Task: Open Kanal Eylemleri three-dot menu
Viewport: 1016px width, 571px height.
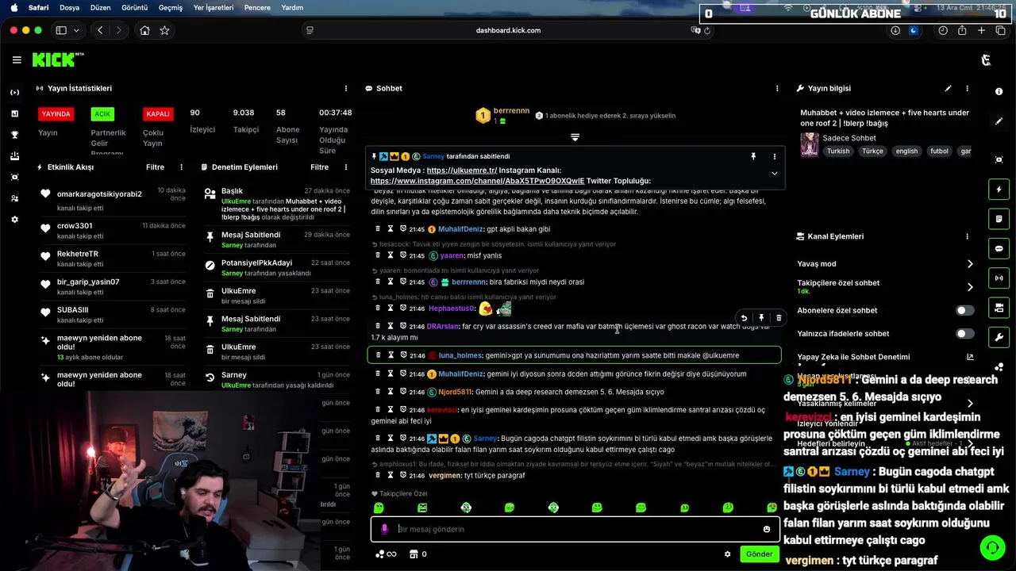Action: click(x=967, y=236)
